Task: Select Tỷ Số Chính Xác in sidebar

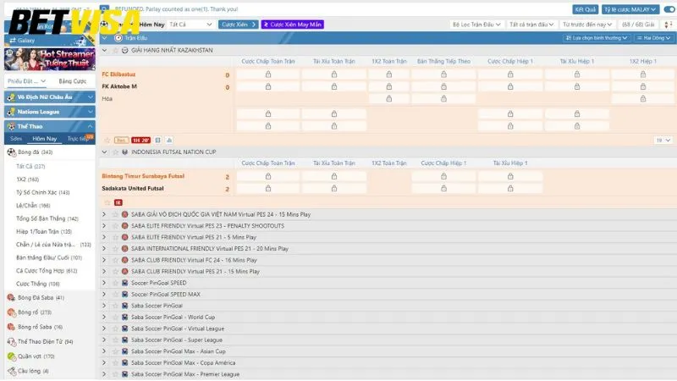Action: coord(43,192)
